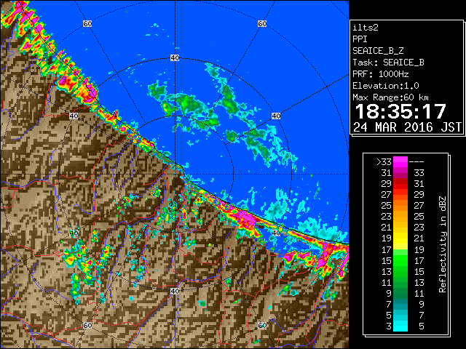
Task: Click the "60" range ring label at southwest
Action: 87,325
